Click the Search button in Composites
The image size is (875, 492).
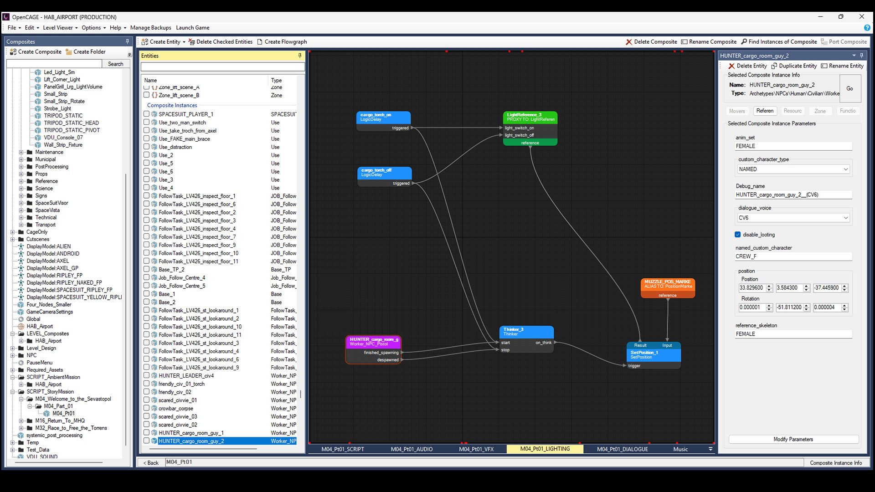coord(115,64)
